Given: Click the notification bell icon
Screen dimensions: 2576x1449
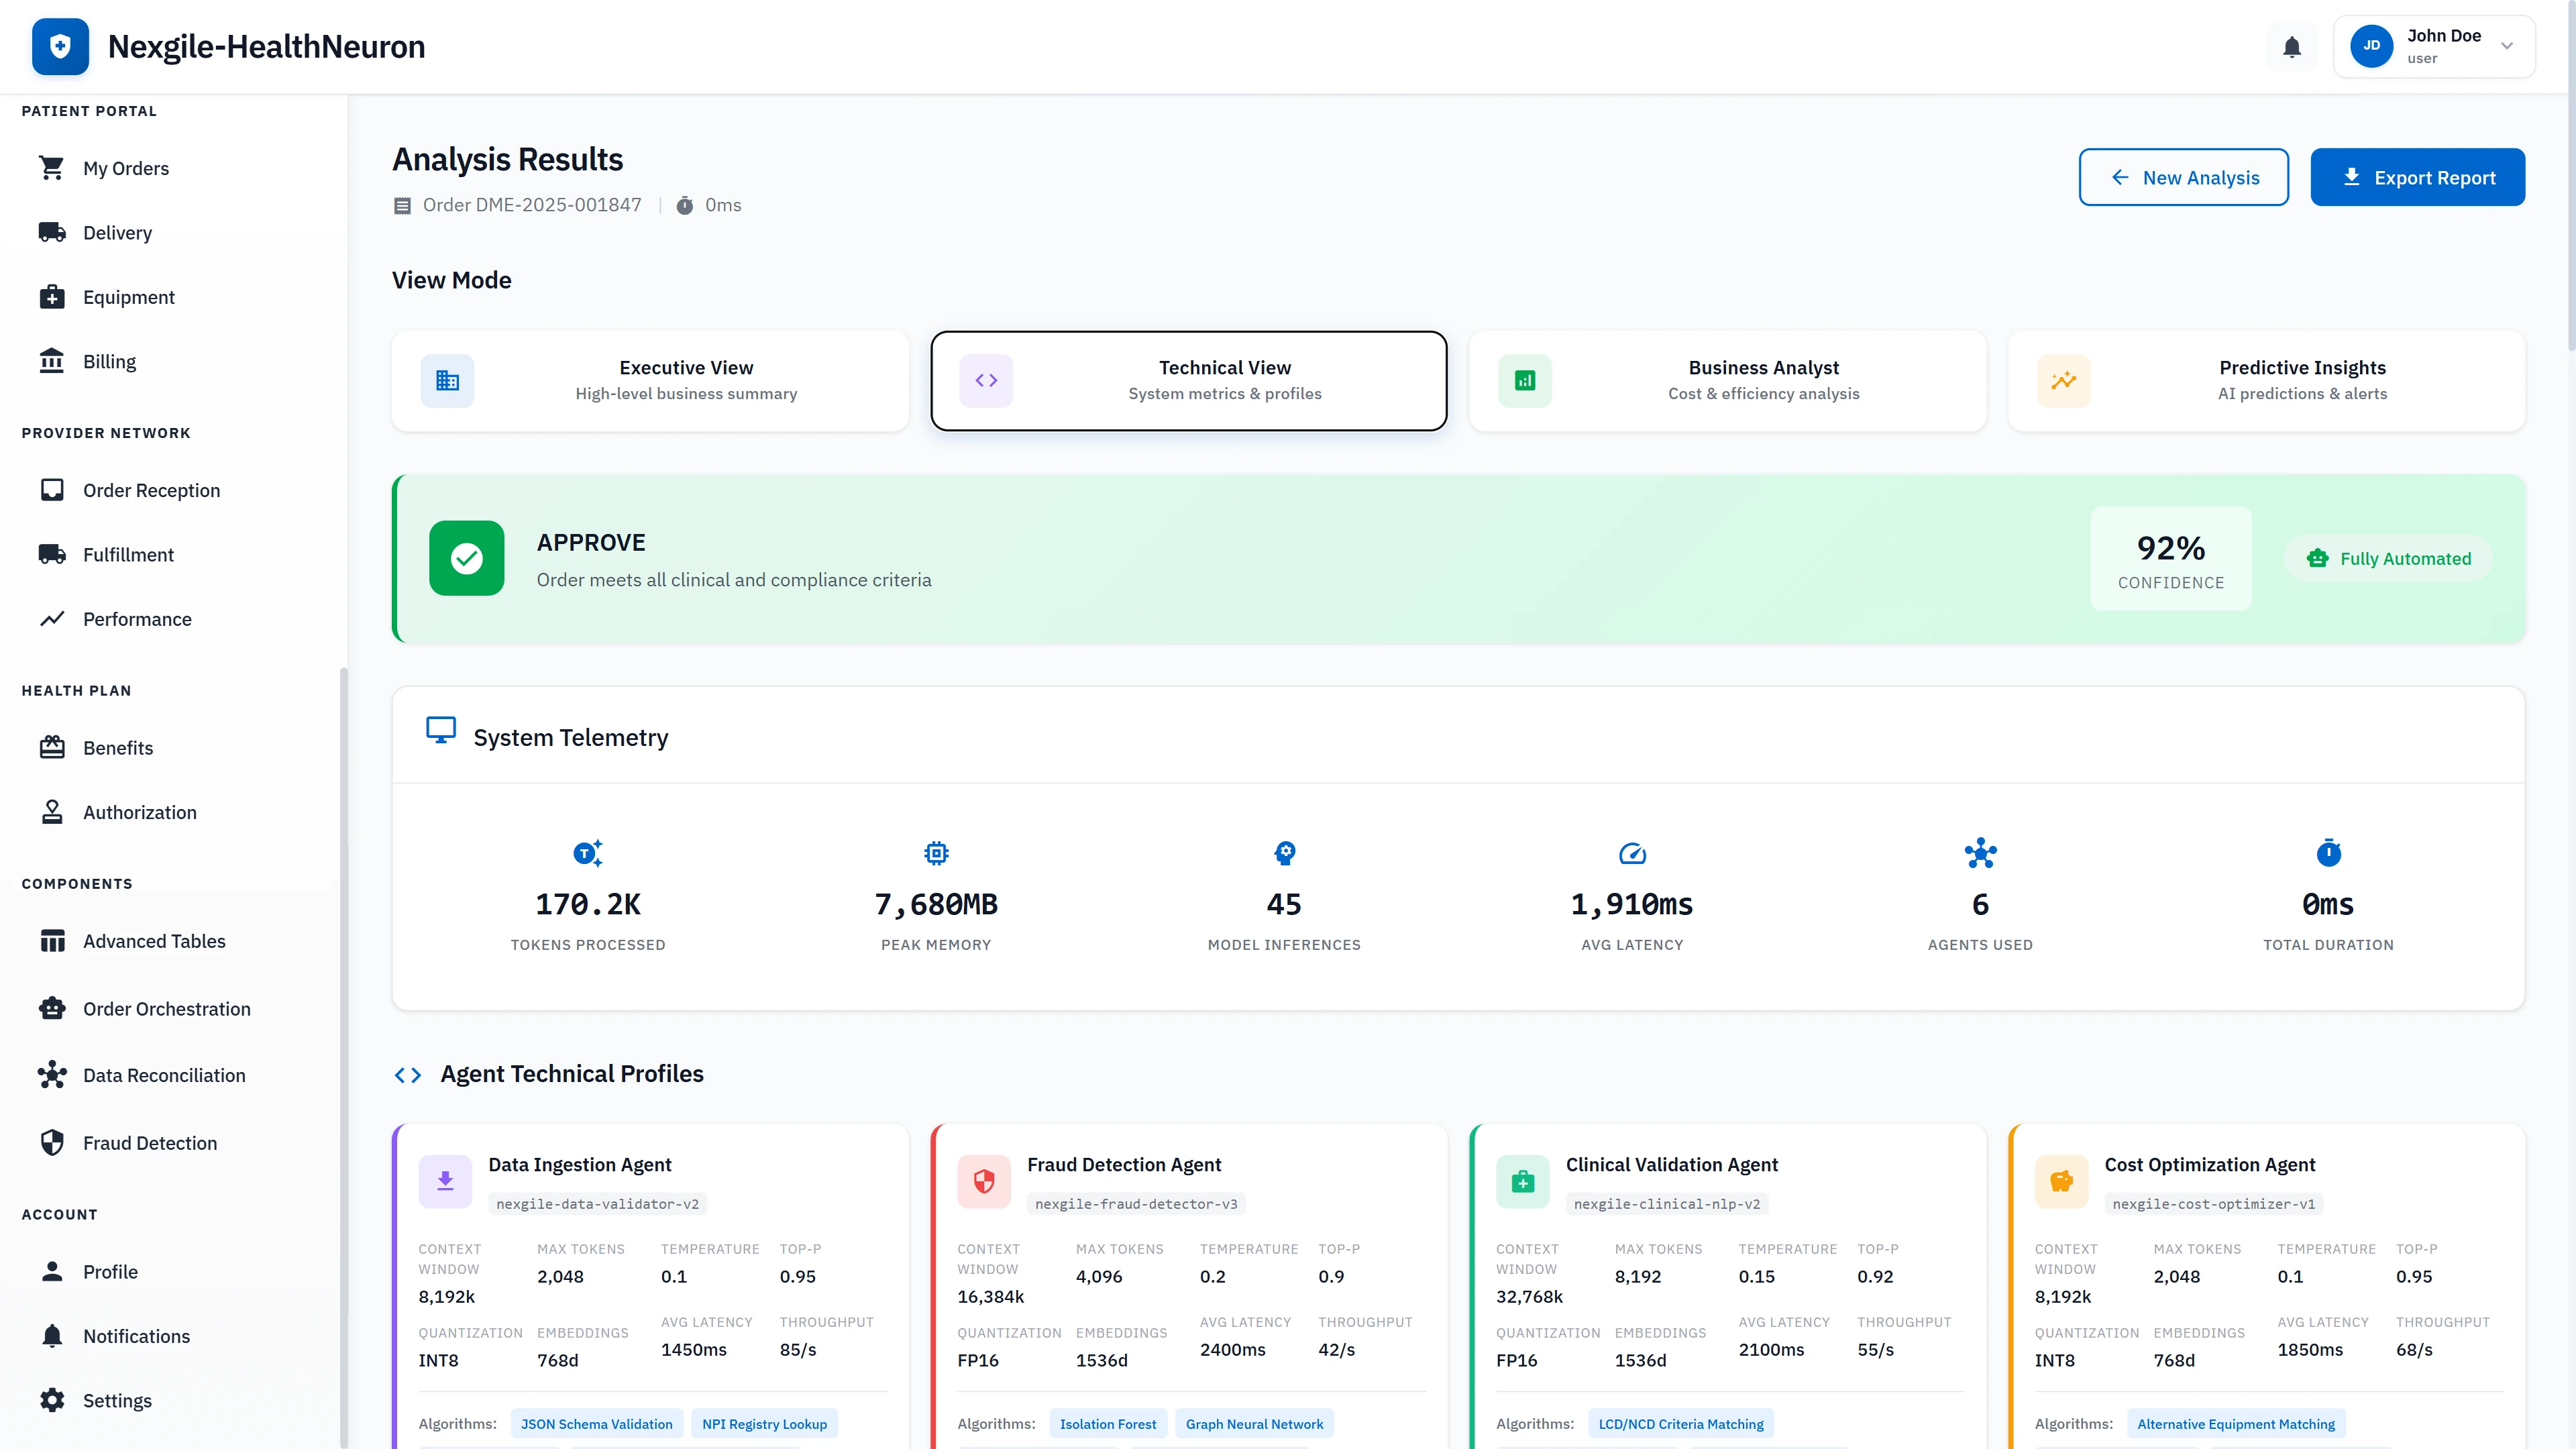Looking at the screenshot, I should 2291,46.
